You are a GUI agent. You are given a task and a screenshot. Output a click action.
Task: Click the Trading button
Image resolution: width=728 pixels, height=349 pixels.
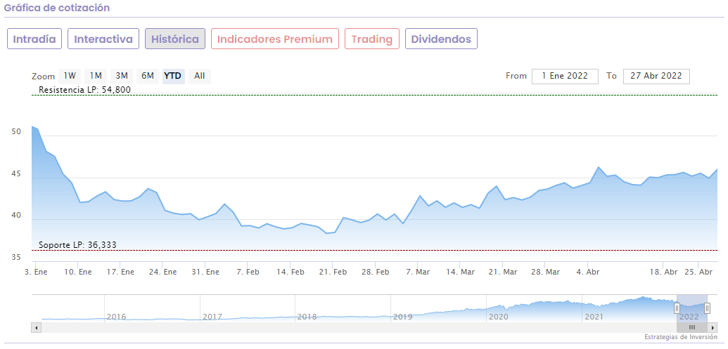point(372,39)
